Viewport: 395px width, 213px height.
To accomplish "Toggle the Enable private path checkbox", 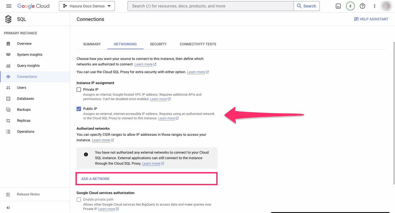I will coord(79,200).
